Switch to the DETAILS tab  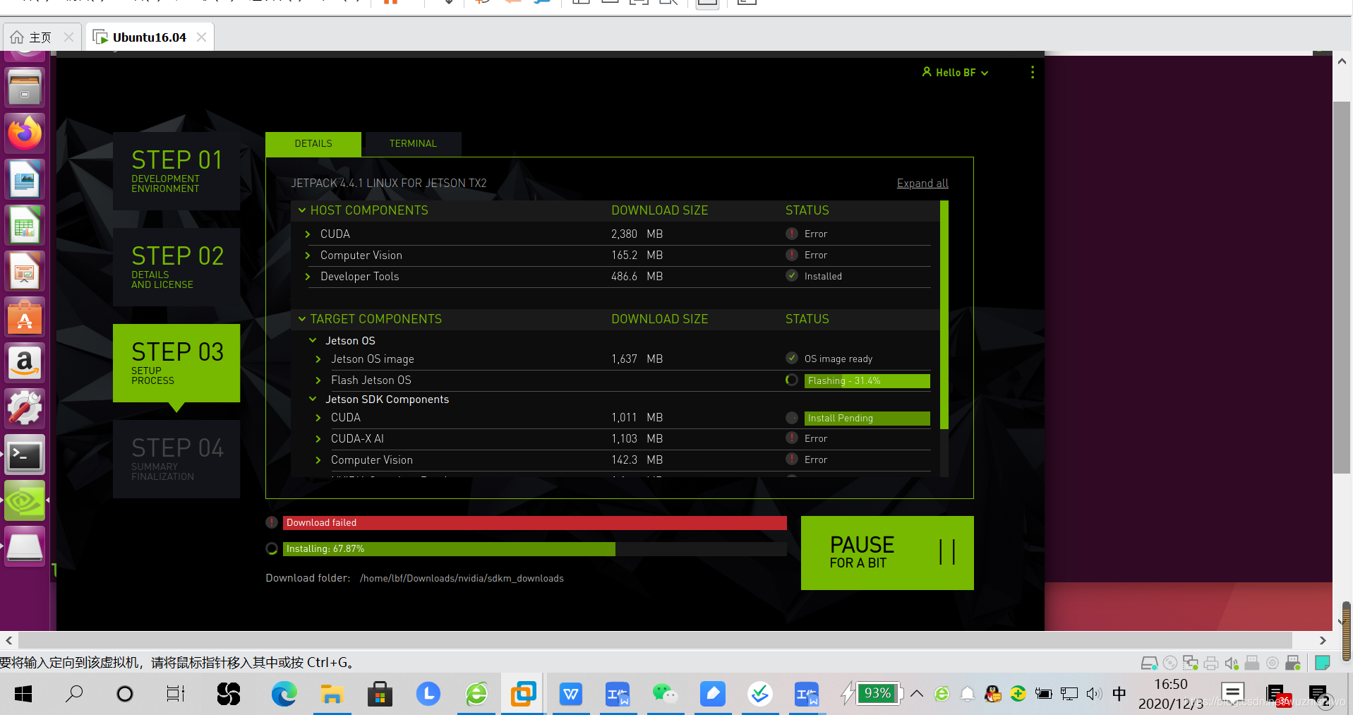tap(313, 143)
